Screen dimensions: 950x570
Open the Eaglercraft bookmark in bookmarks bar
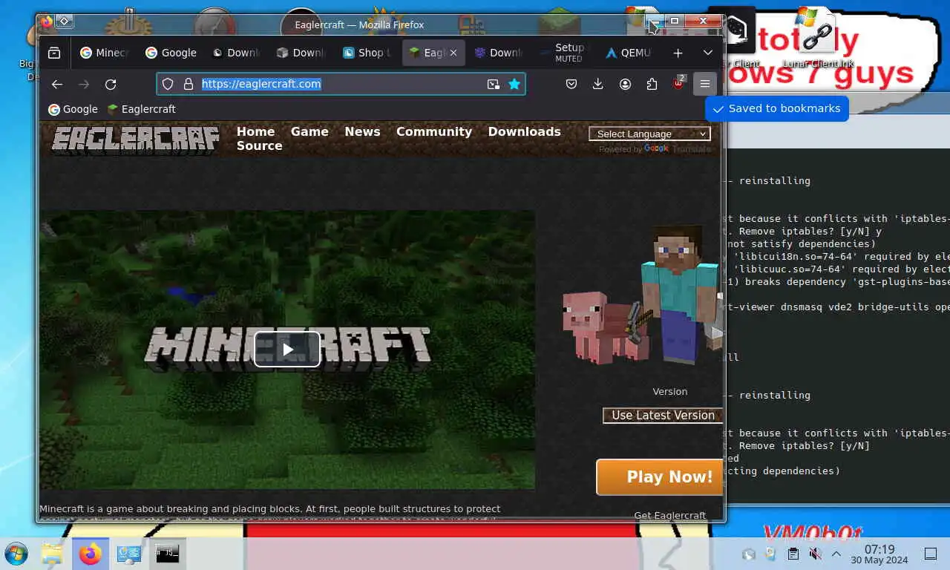click(x=141, y=109)
